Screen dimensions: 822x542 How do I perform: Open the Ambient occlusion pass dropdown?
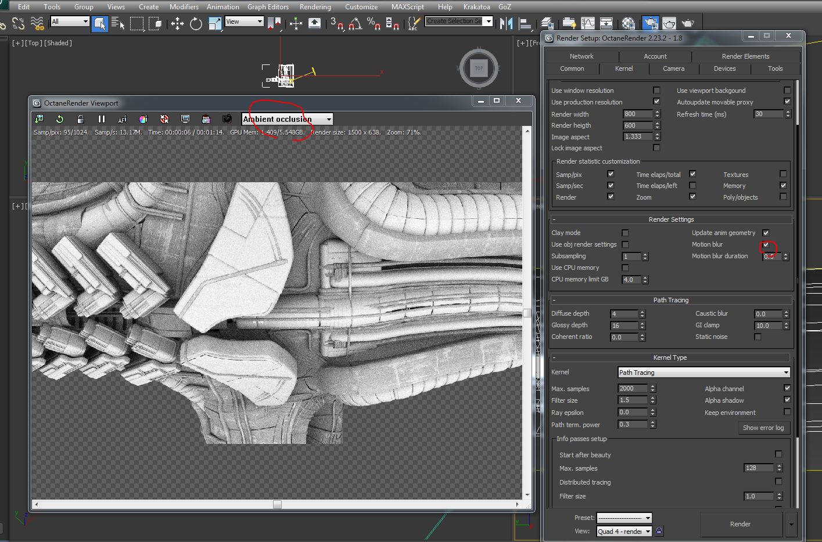(x=287, y=119)
